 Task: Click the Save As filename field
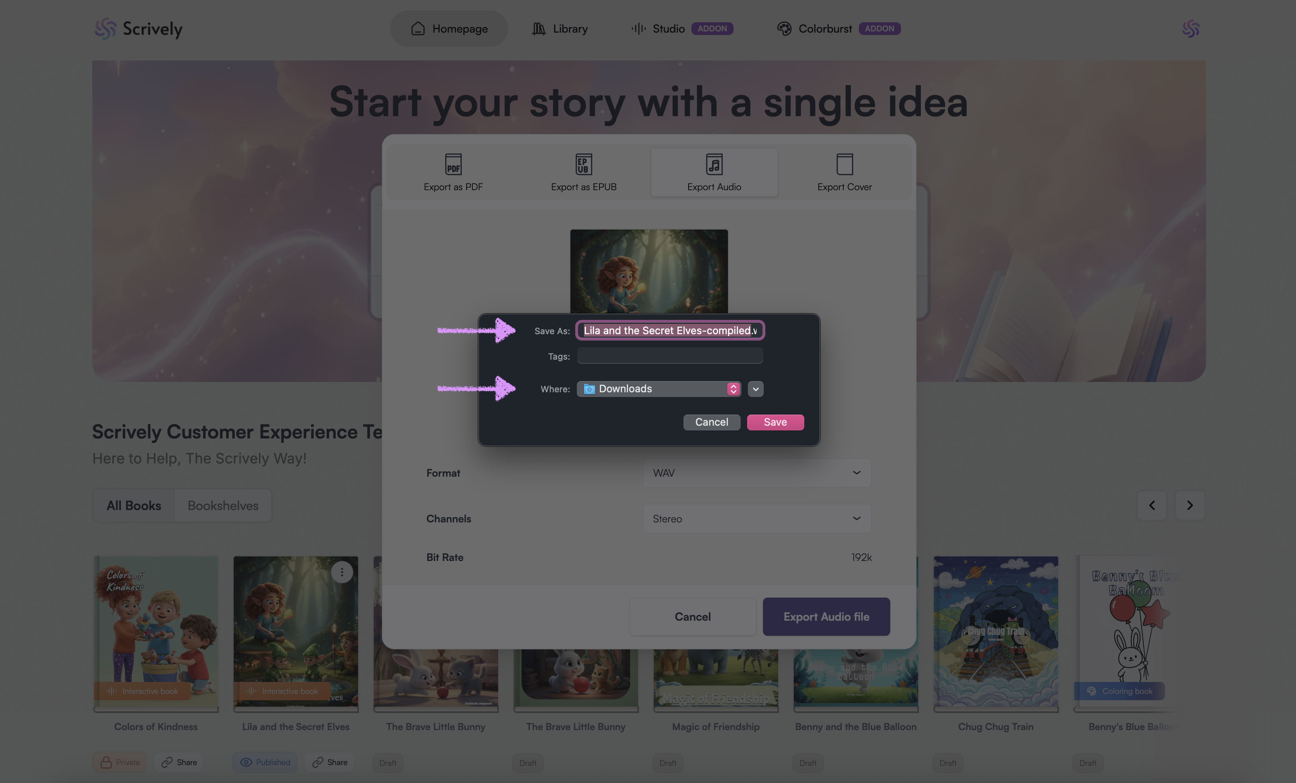[669, 331]
